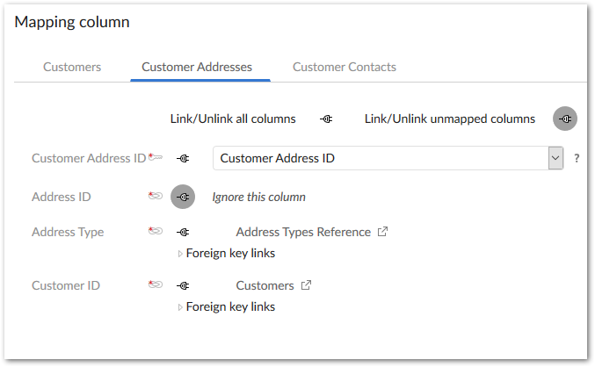Click the Link/Unlink all columns plug icon
595x367 pixels.
click(x=327, y=119)
